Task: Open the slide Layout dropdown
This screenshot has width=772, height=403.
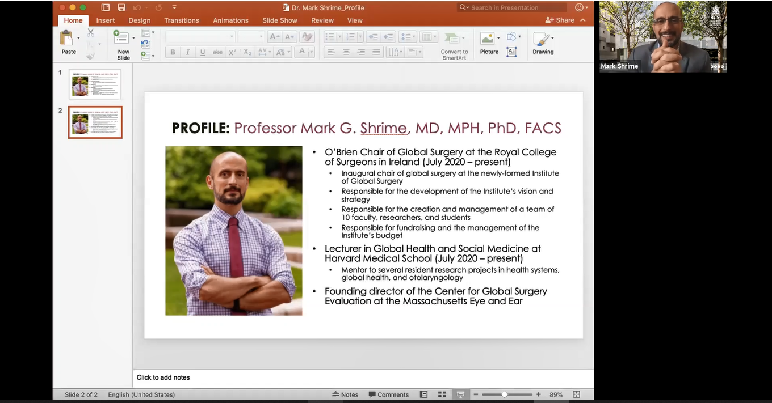Action: pos(147,33)
